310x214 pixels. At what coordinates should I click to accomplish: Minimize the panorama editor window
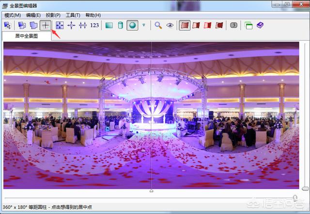[x=277, y=4]
